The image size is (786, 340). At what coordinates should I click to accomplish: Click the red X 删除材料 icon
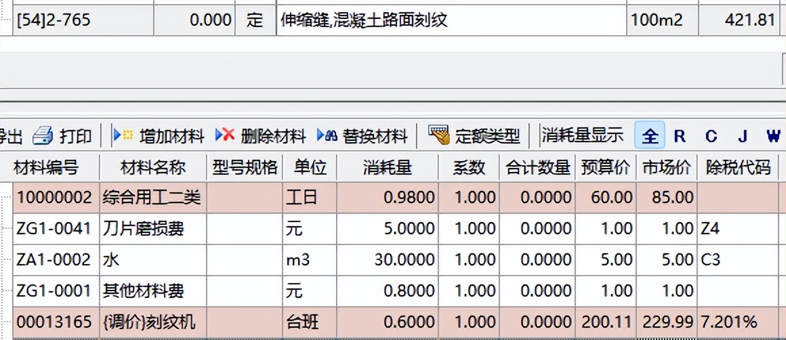[x=225, y=135]
